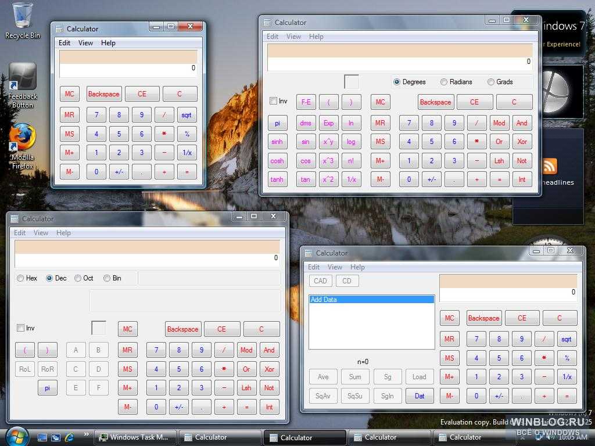The image size is (595, 446).
Task: Click the F-E notation button
Action: [306, 102]
